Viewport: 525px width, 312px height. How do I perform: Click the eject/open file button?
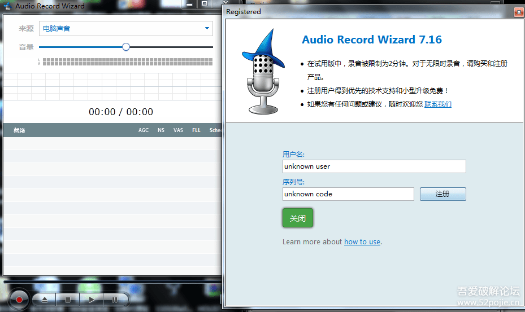pos(45,300)
